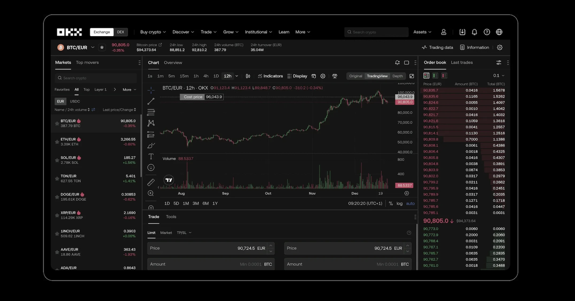Image resolution: width=575 pixels, height=301 pixels.
Task: Open the candlestick chart type icon
Action: click(248, 76)
